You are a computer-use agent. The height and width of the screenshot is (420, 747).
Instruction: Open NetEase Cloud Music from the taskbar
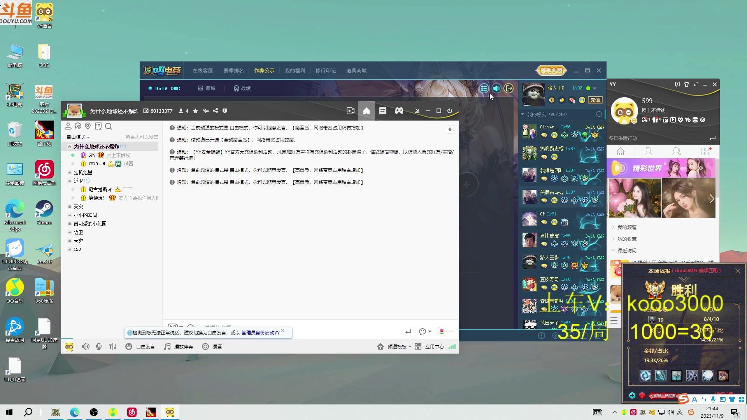(132, 412)
